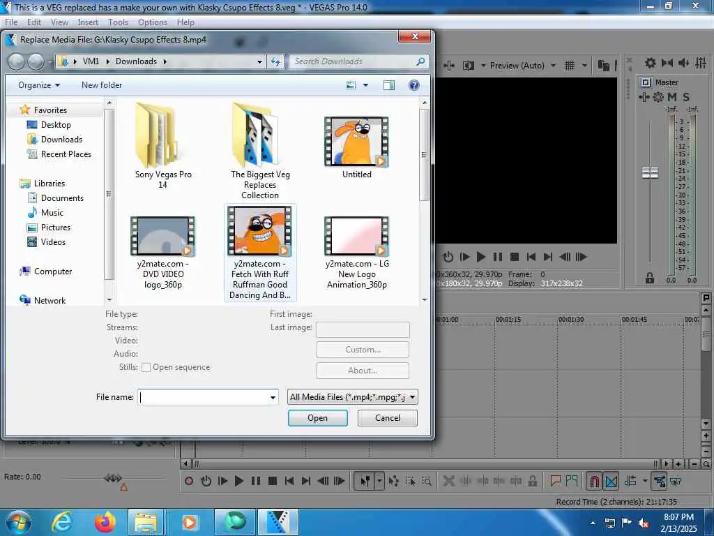This screenshot has width=714, height=536.
Task: Open the All Media Files type dropdown
Action: (352, 397)
